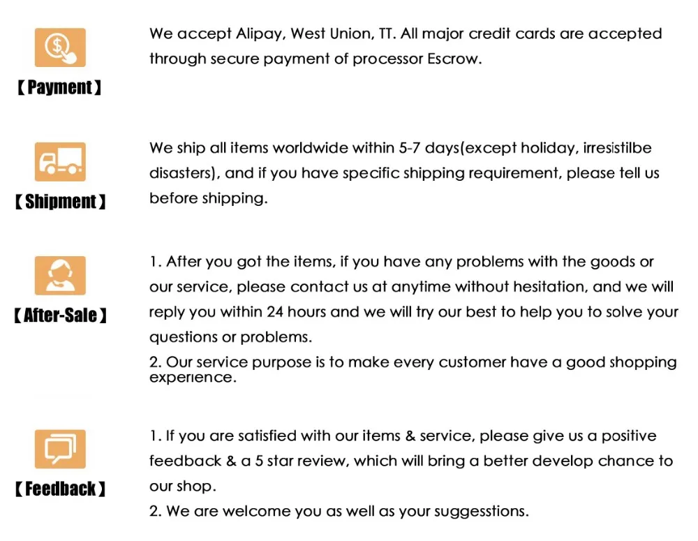Screen dimensions: 698x541
Task: Click the line 'questions or problems.'
Action: (x=230, y=337)
